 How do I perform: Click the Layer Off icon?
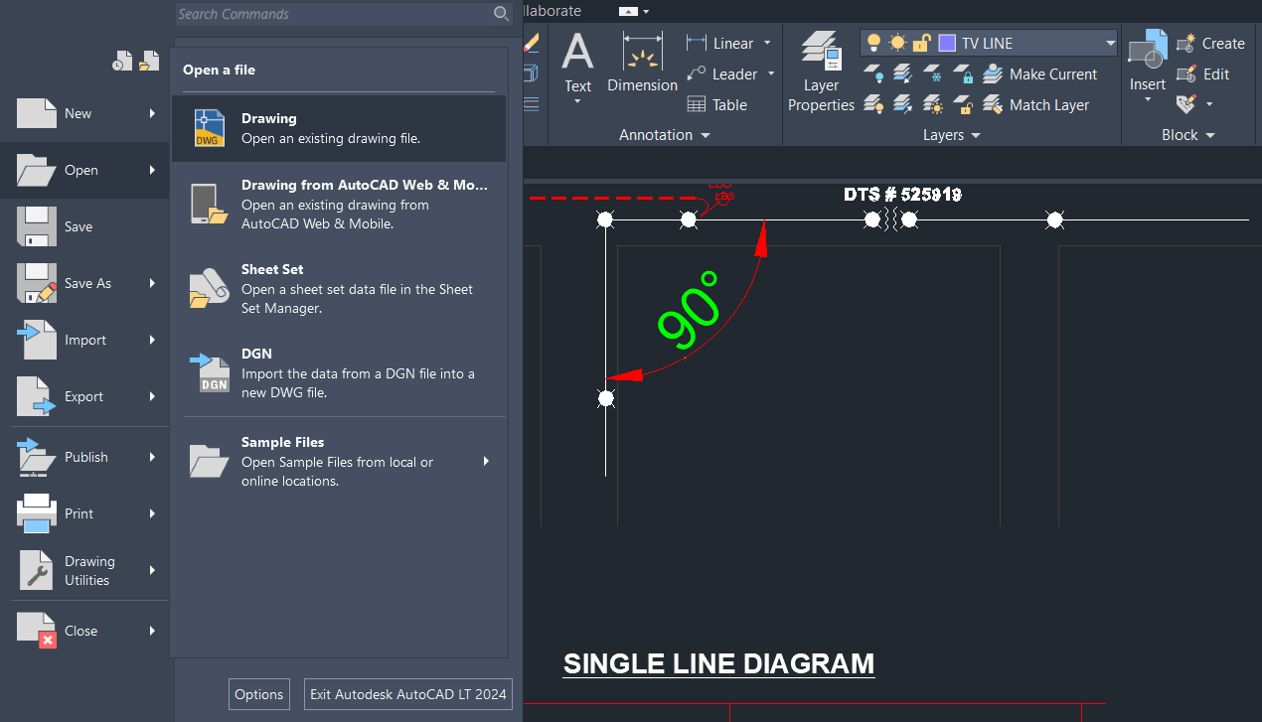873,73
